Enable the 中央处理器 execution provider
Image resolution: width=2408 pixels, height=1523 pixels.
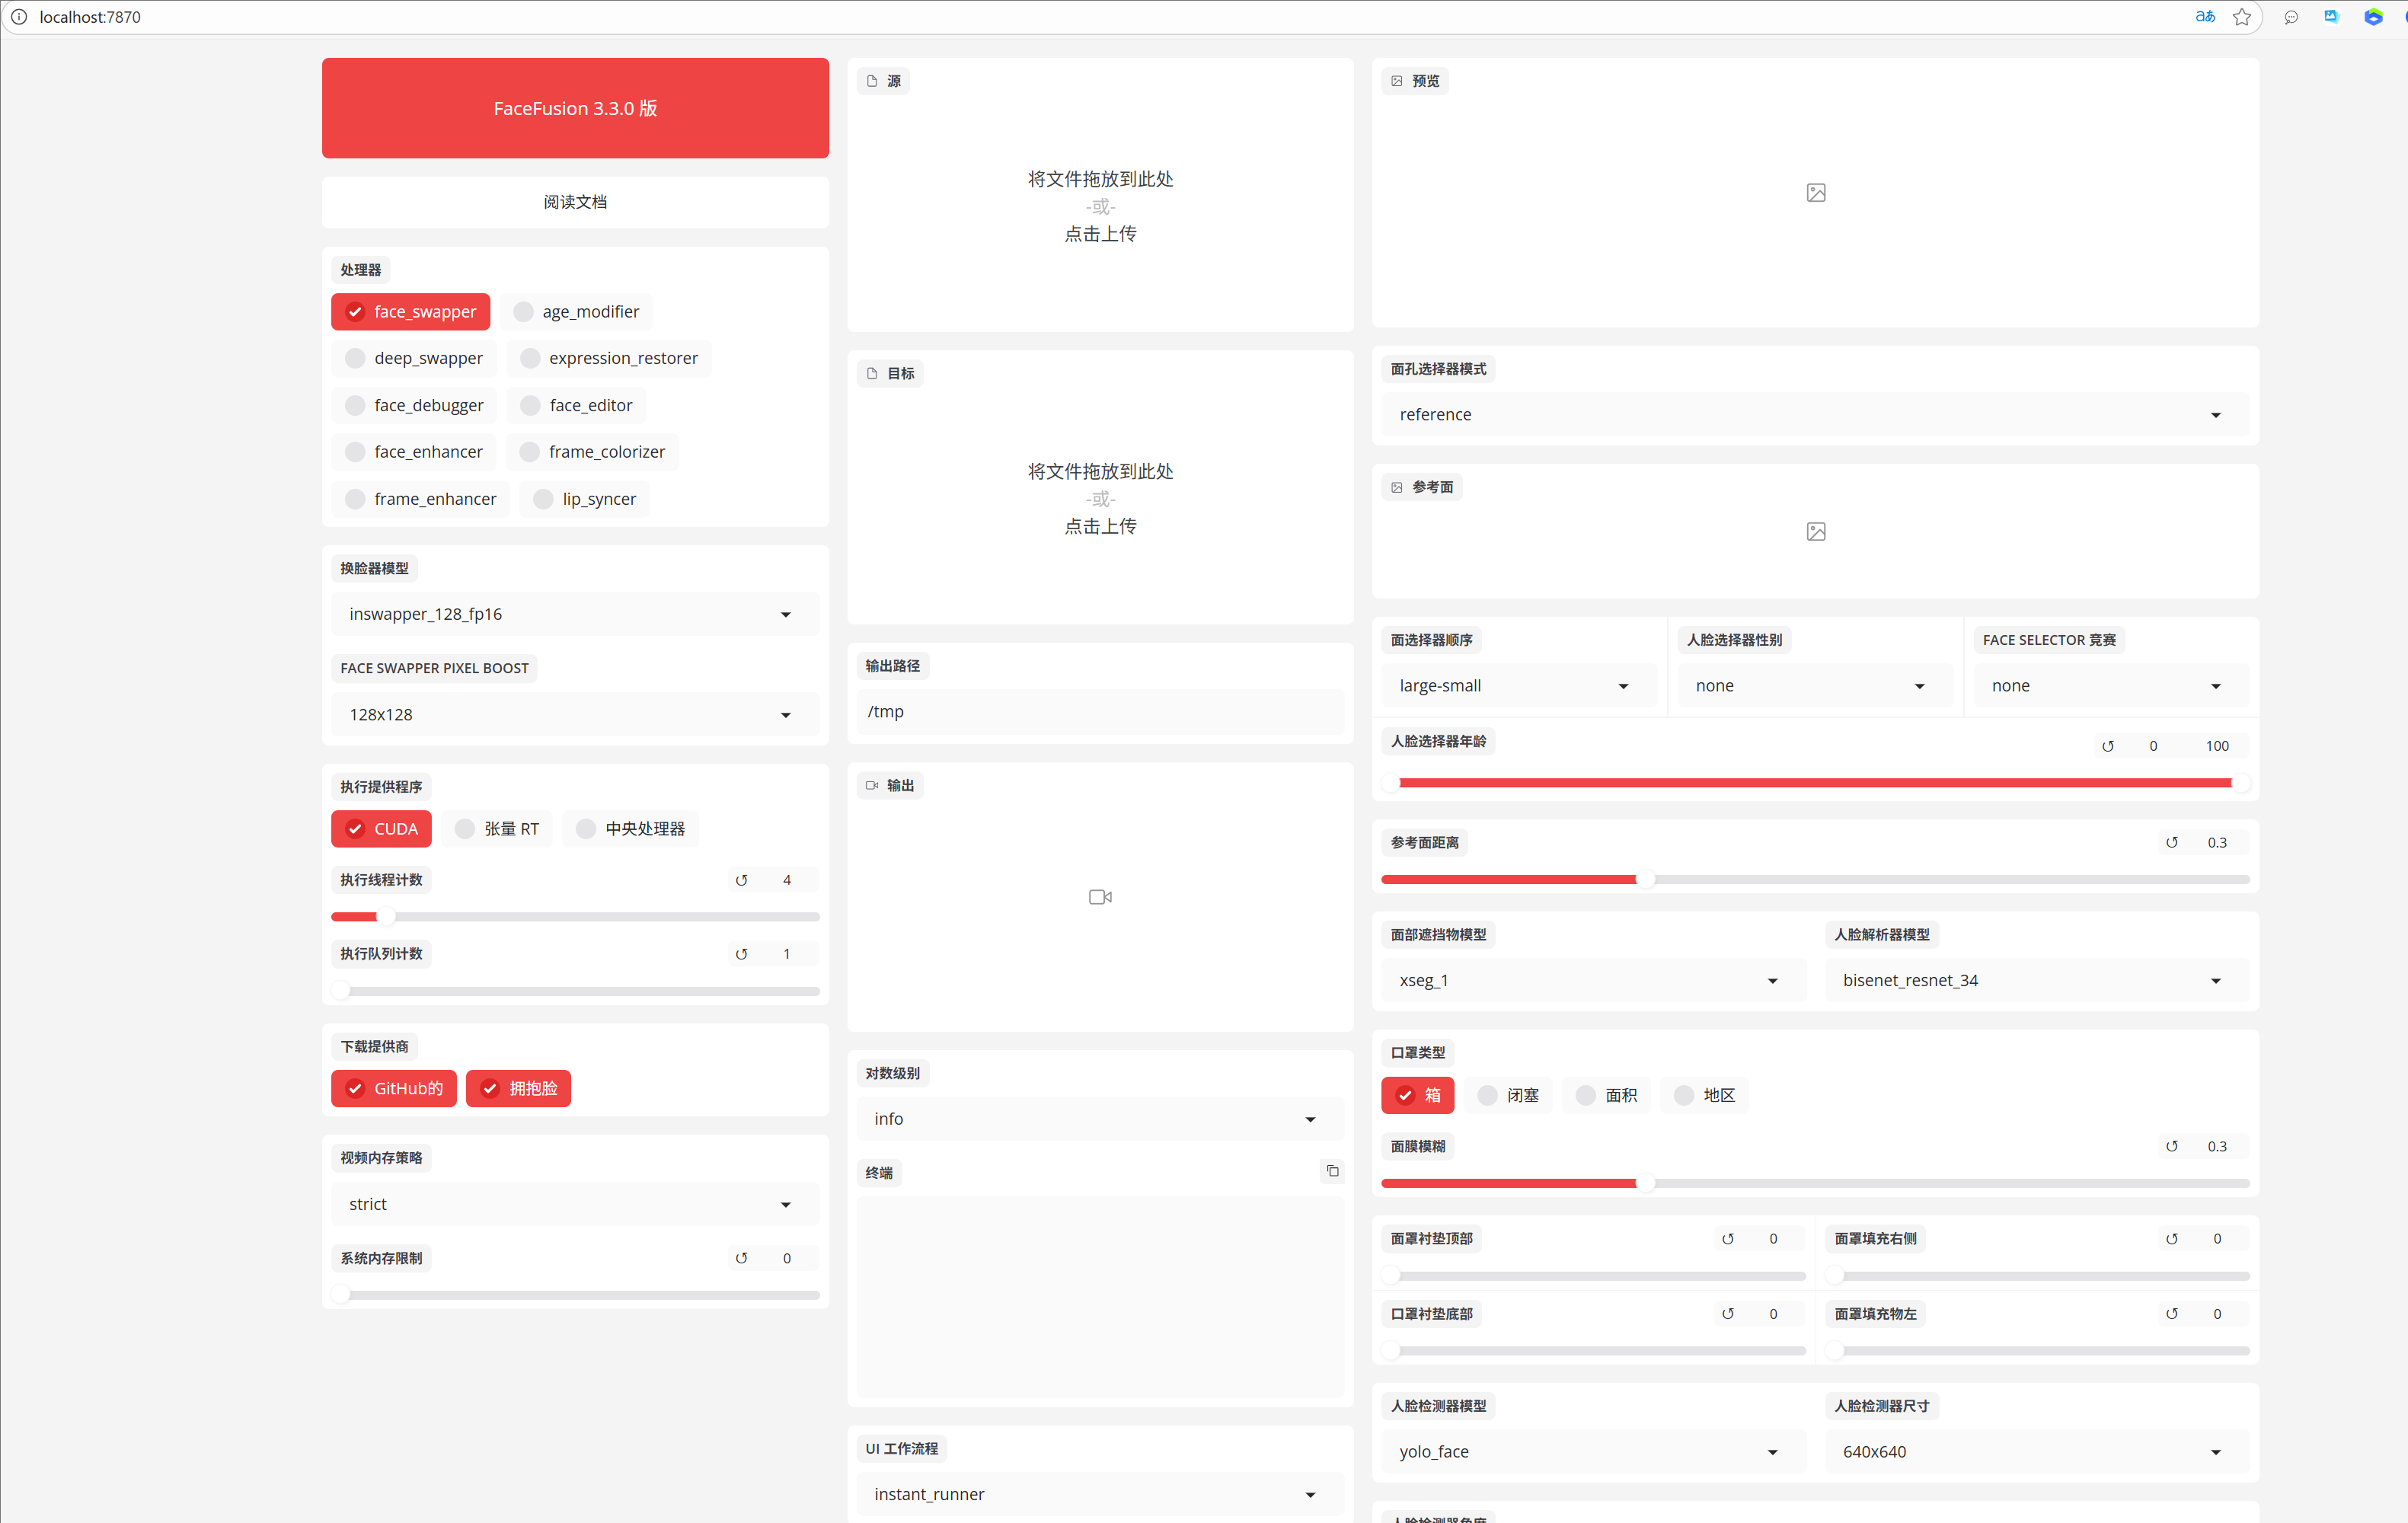click(630, 829)
